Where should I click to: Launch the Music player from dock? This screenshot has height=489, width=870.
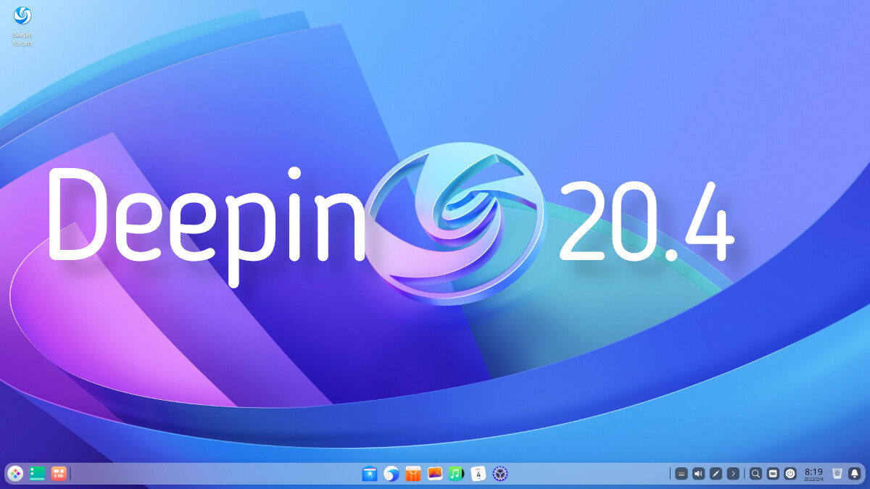pyautogui.click(x=456, y=474)
